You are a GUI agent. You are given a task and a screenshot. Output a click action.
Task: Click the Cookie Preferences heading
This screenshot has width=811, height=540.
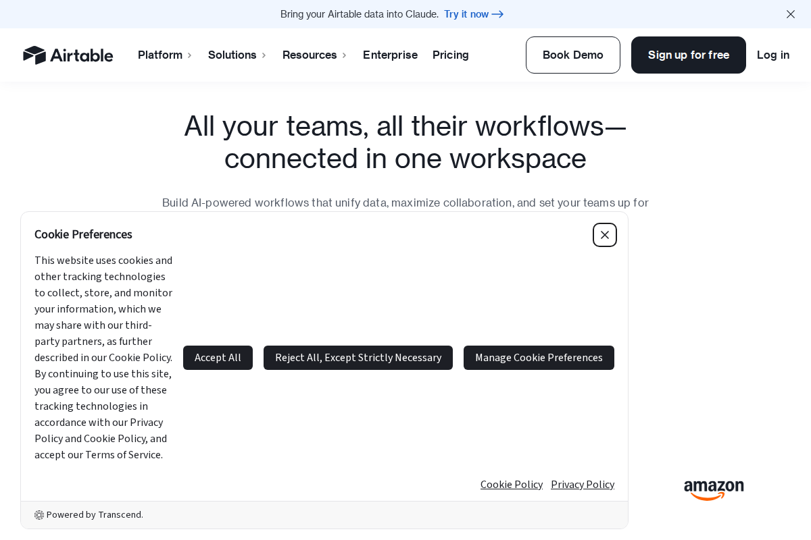(83, 235)
